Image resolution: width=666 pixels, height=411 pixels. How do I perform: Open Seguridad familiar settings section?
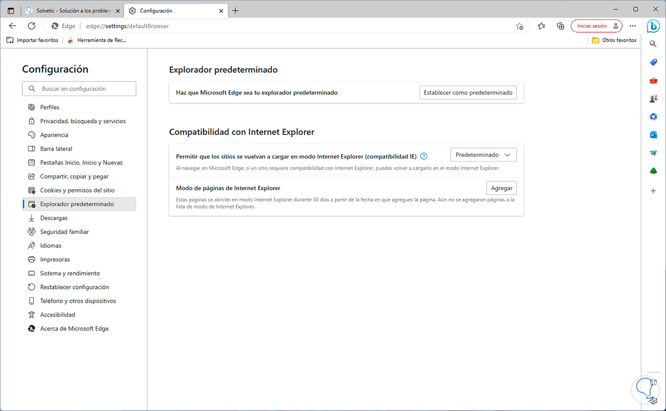tap(79, 232)
